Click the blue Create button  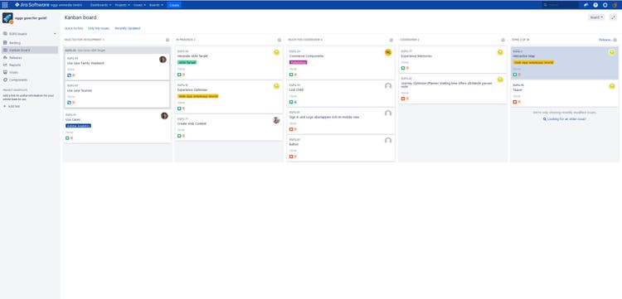174,5
